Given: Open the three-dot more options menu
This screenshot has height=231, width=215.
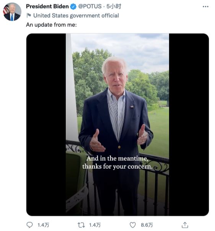Looking at the screenshot, I should pos(205,7).
